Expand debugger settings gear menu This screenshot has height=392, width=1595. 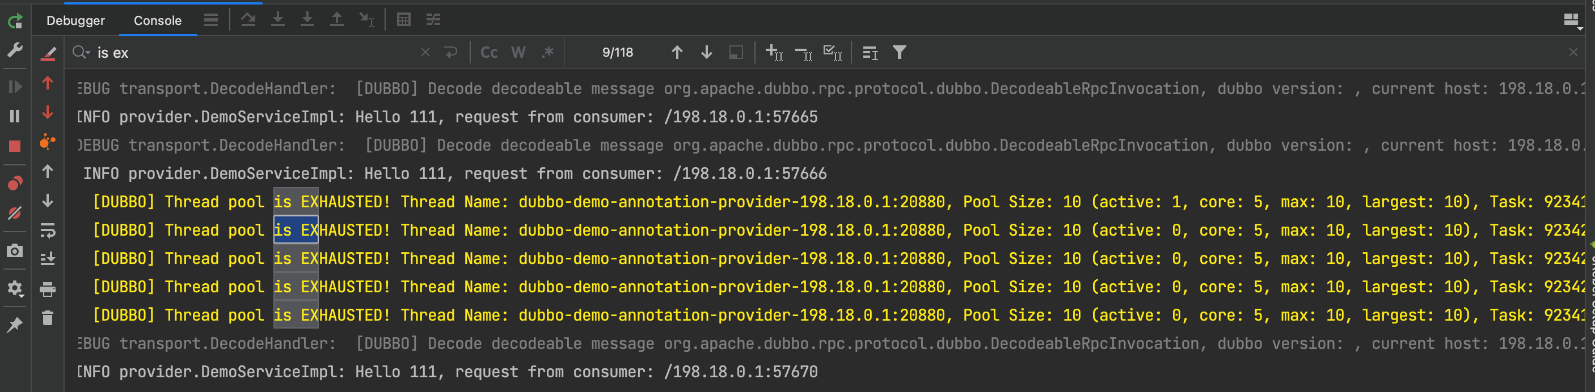coord(15,288)
